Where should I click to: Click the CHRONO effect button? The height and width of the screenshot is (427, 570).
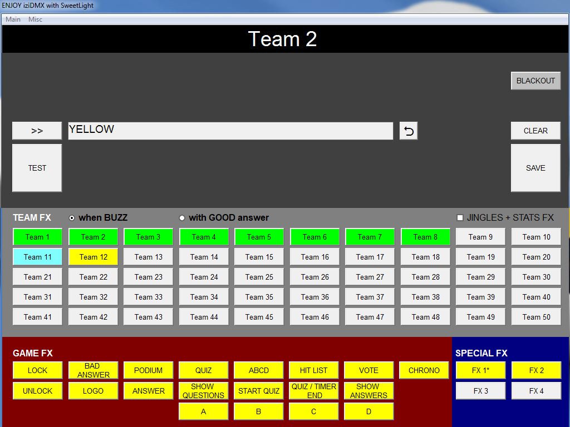[424, 370]
